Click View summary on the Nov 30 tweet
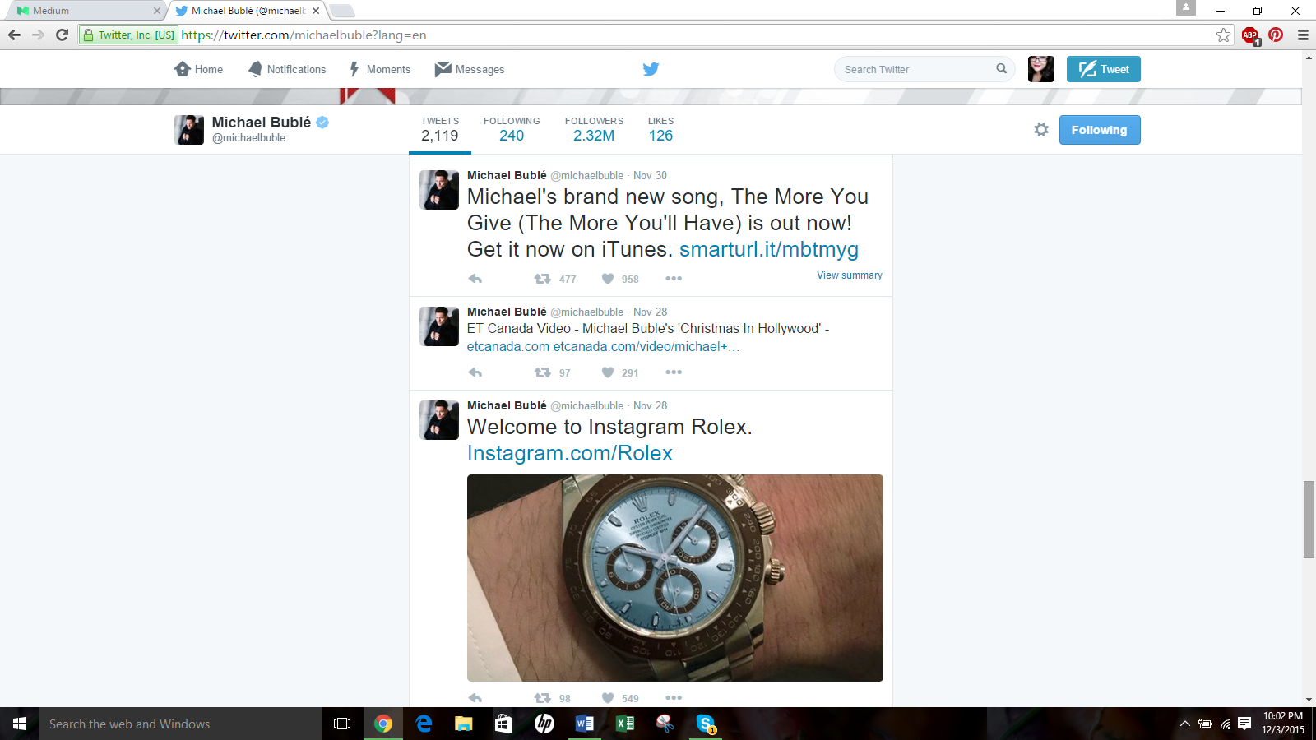This screenshot has height=740, width=1316. click(850, 275)
